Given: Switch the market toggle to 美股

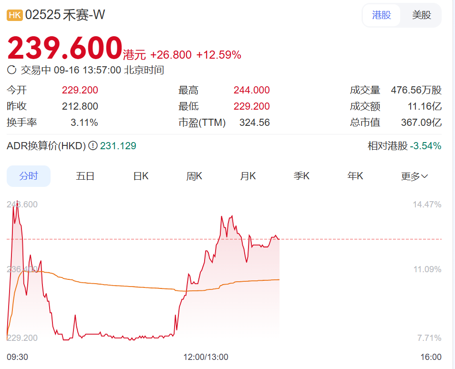Looking at the screenshot, I should click(x=422, y=15).
